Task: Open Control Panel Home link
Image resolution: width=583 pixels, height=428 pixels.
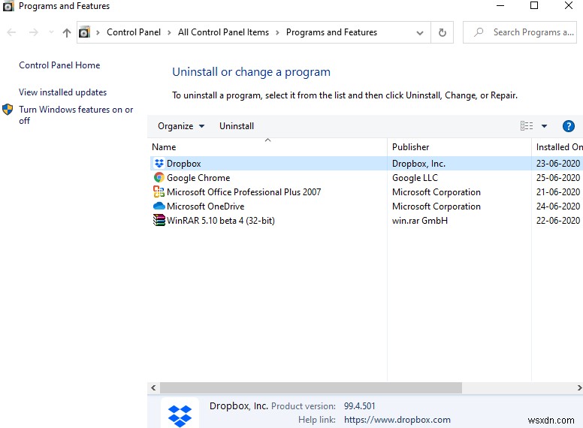Action: (x=59, y=65)
